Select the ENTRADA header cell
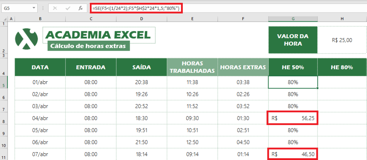This screenshot has height=160, width=367. 91,67
